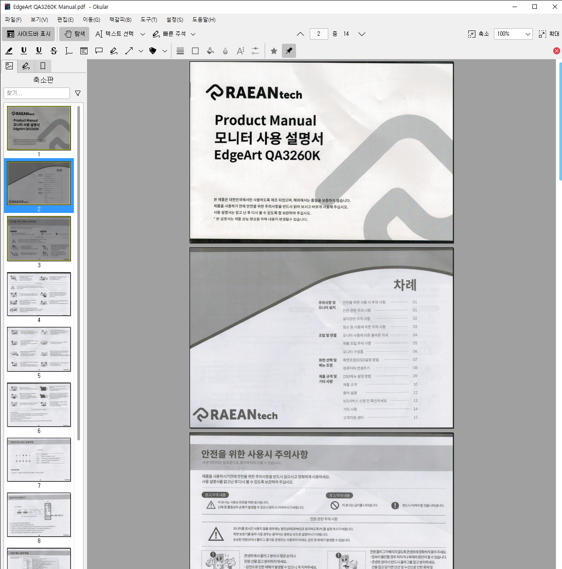
Task: Select the Popup Note annotation tool
Action: pyautogui.click(x=99, y=51)
